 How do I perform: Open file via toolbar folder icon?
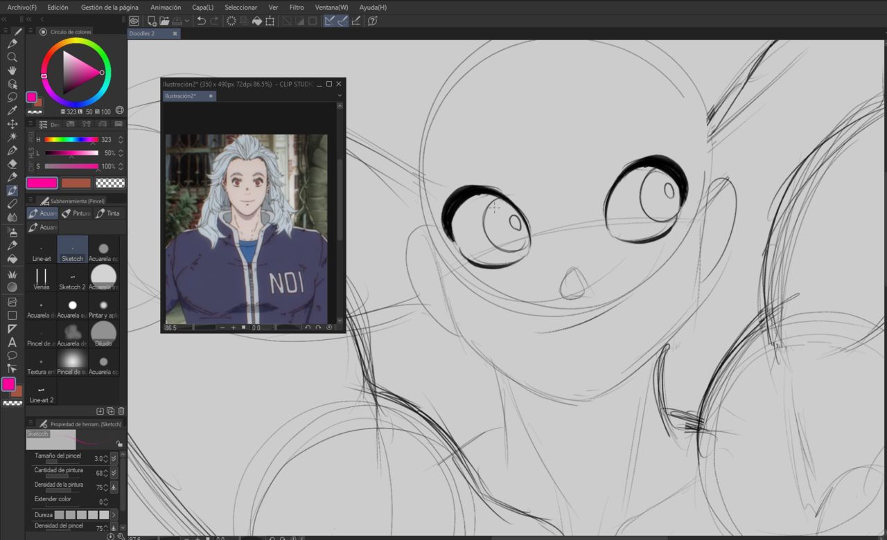point(164,21)
